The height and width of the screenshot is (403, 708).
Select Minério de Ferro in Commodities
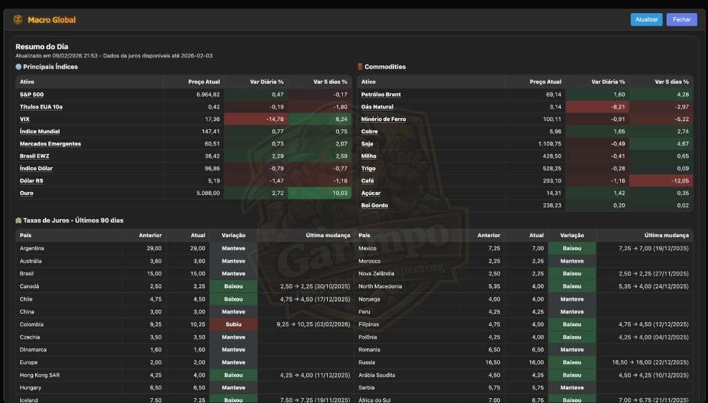(384, 118)
